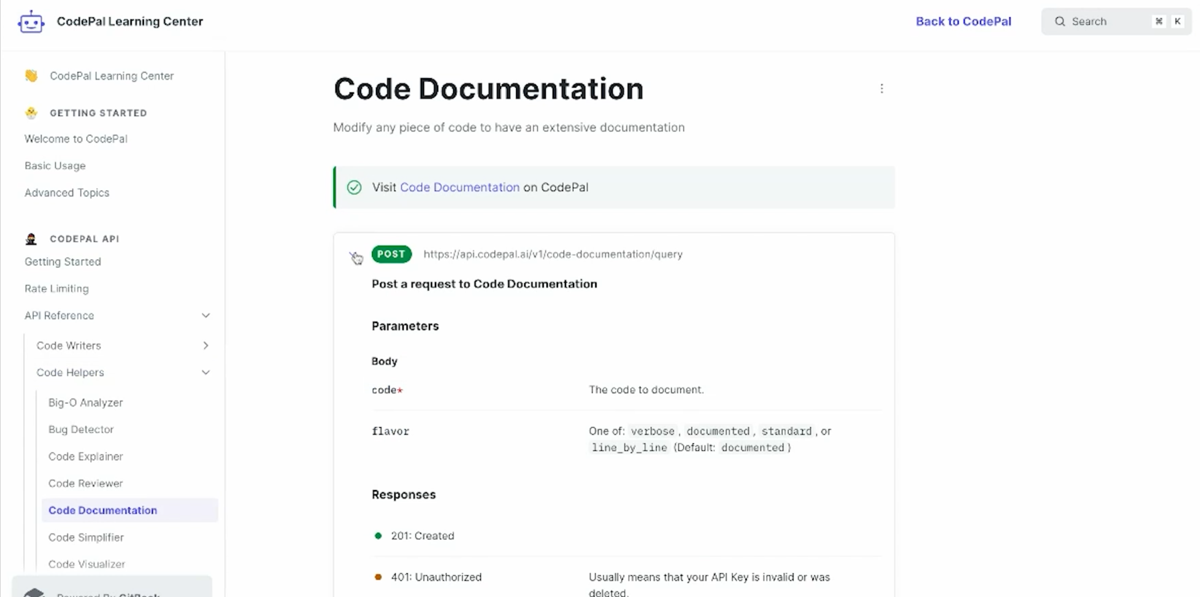
Task: Collapse the Code Helpers submenu
Action: tap(206, 373)
